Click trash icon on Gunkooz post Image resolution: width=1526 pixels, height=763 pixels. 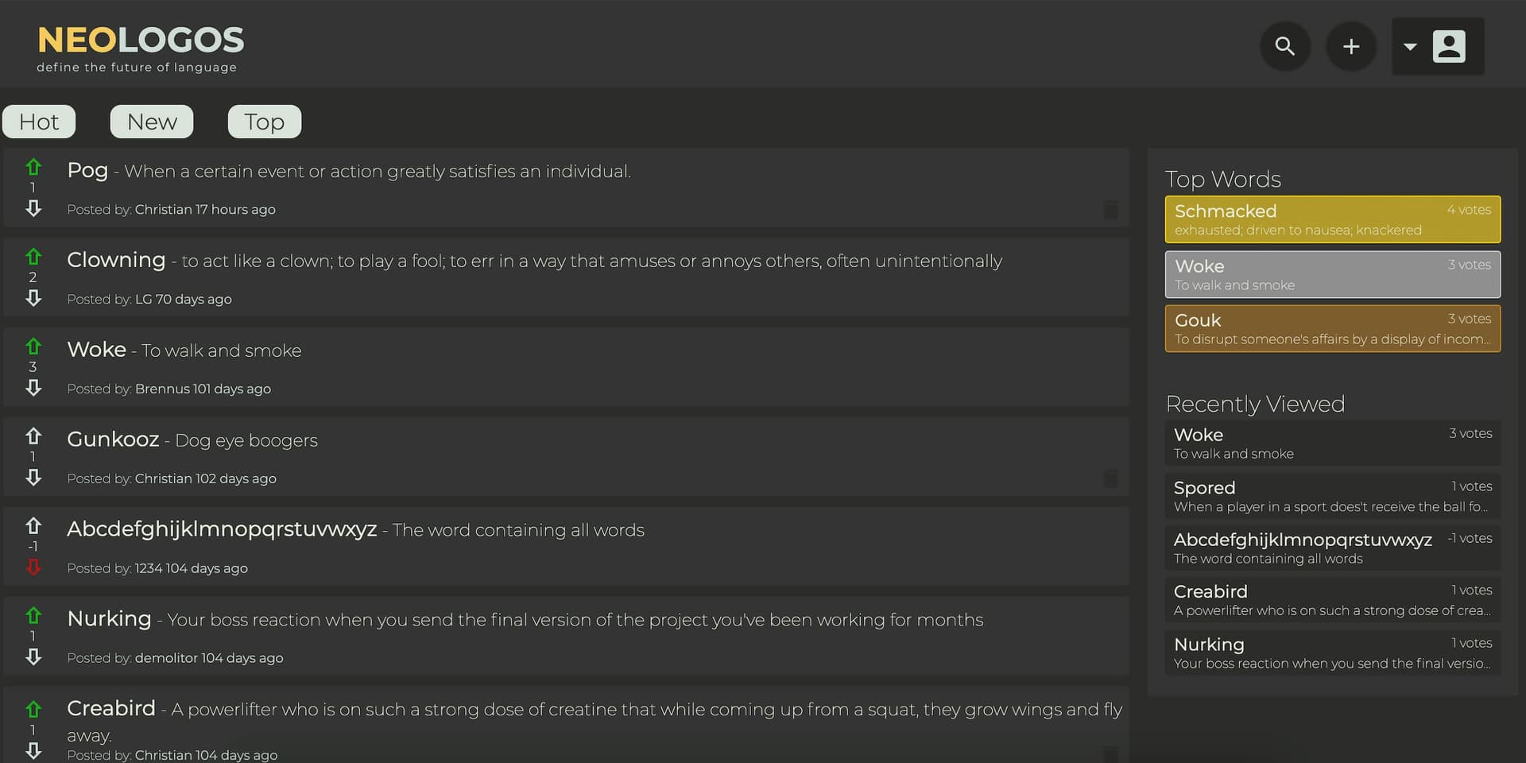(x=1110, y=478)
